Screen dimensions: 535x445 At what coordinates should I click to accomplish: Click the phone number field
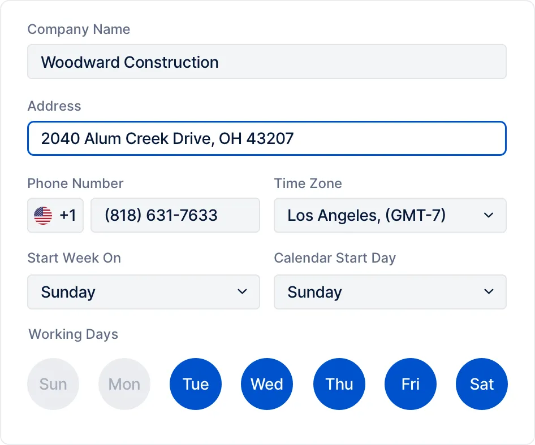[x=175, y=215]
